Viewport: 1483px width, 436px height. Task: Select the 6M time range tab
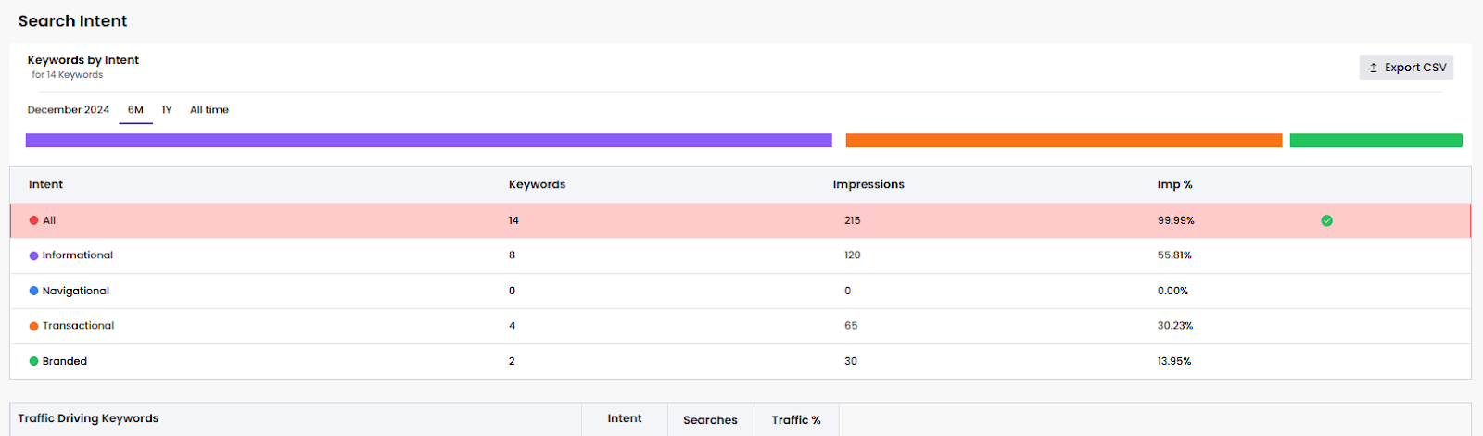[135, 109]
